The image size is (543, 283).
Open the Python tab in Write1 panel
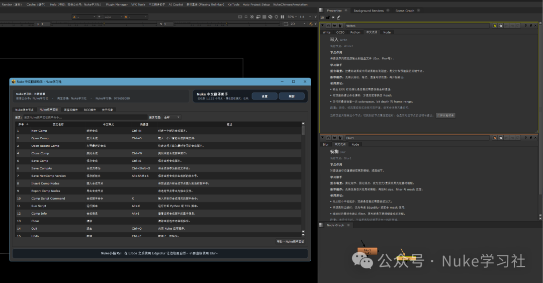pos(355,32)
